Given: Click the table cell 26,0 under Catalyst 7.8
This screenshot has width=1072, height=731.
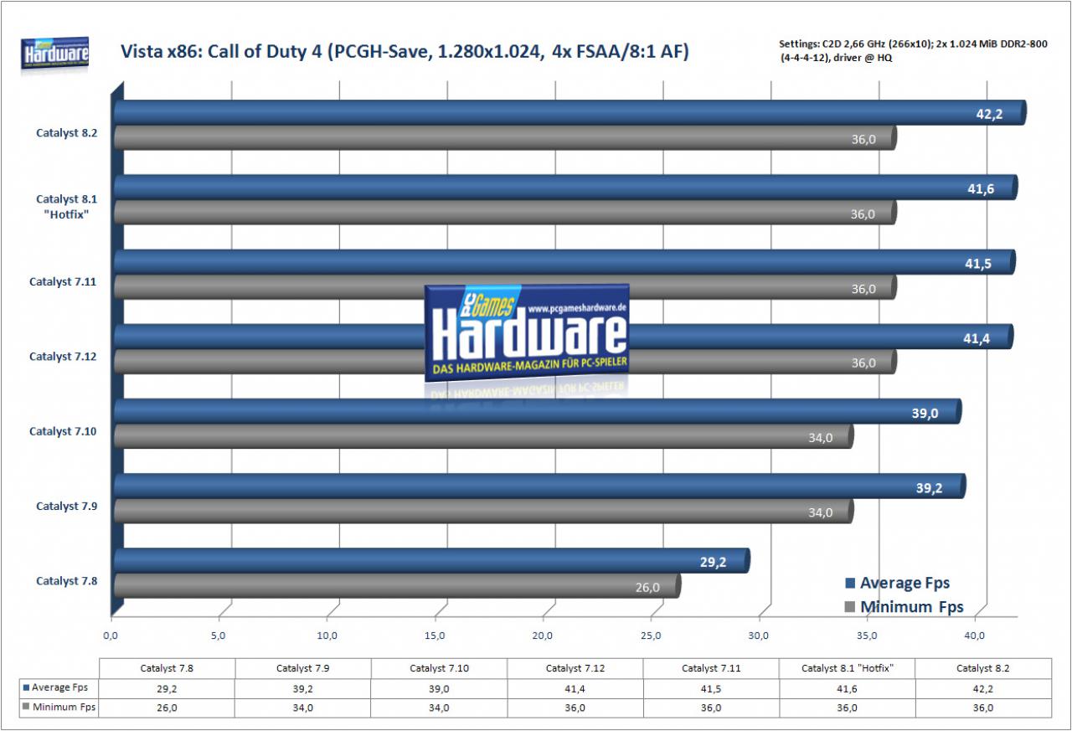Looking at the screenshot, I should tap(167, 708).
